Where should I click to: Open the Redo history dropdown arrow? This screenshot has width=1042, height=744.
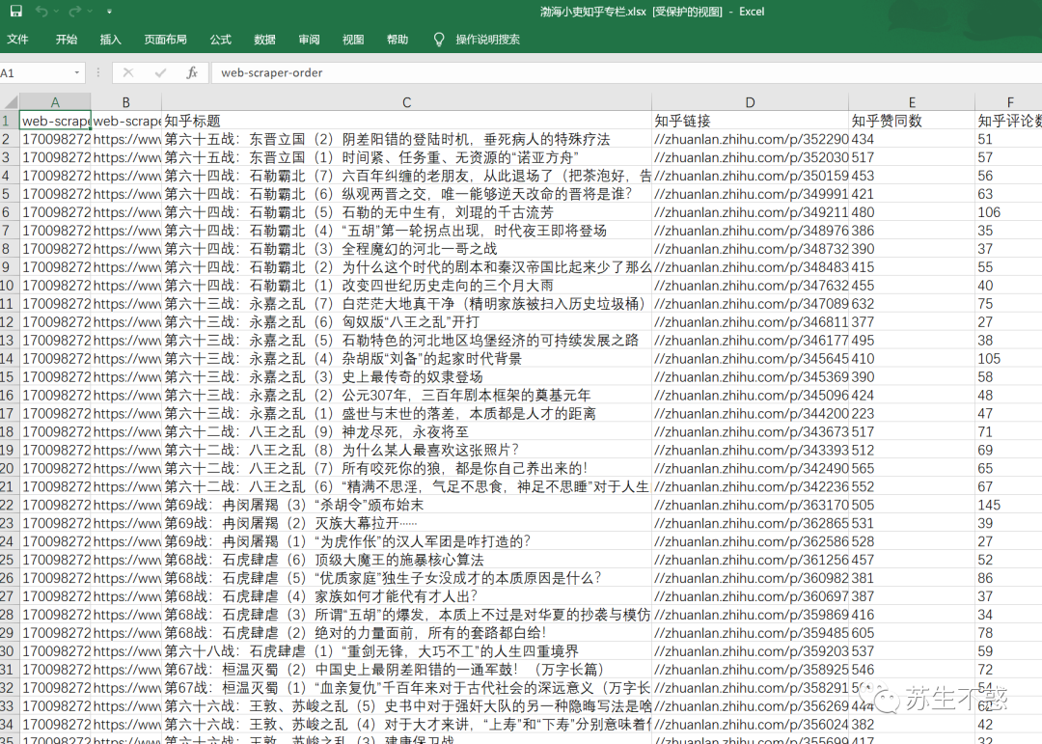(90, 12)
